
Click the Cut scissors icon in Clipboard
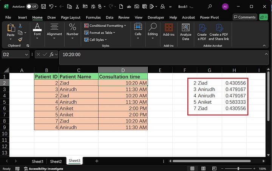pos(20,26)
